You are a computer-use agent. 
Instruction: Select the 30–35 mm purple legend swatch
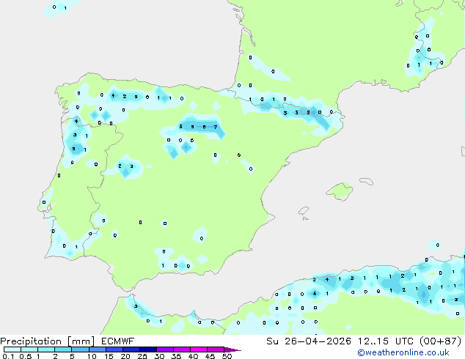(x=168, y=349)
